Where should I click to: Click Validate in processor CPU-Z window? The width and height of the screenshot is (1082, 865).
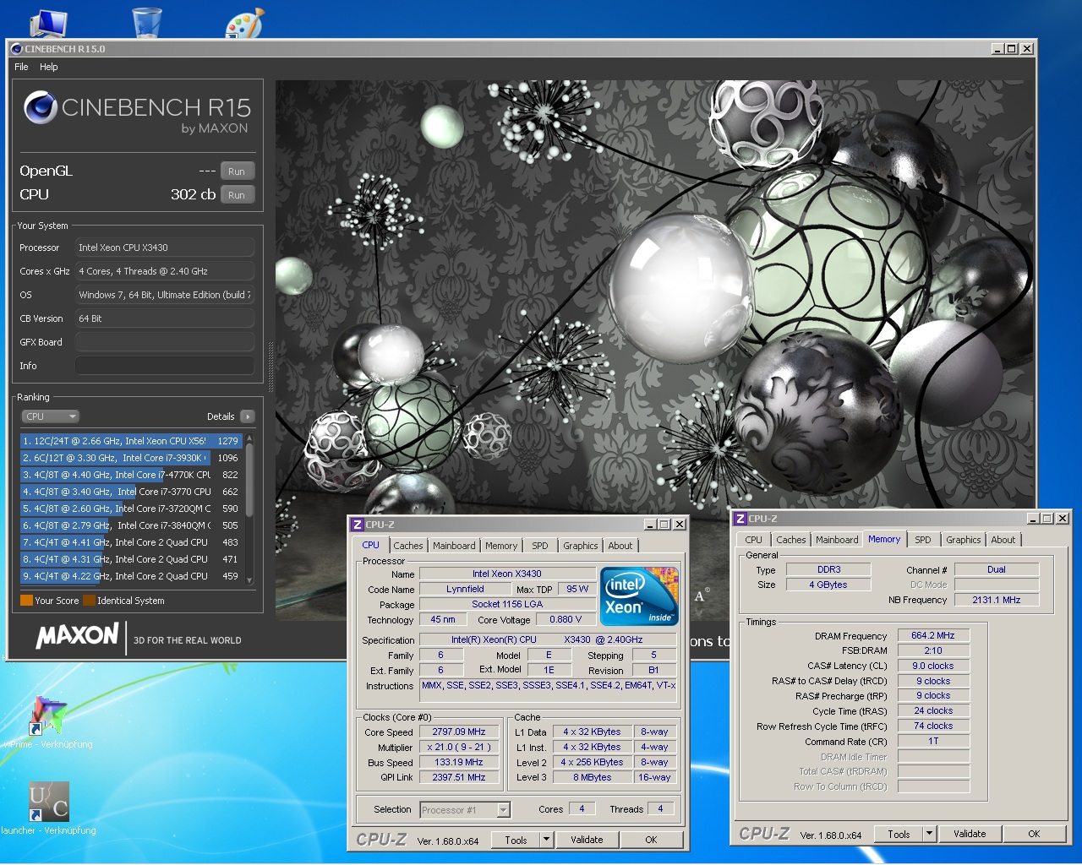tap(587, 840)
